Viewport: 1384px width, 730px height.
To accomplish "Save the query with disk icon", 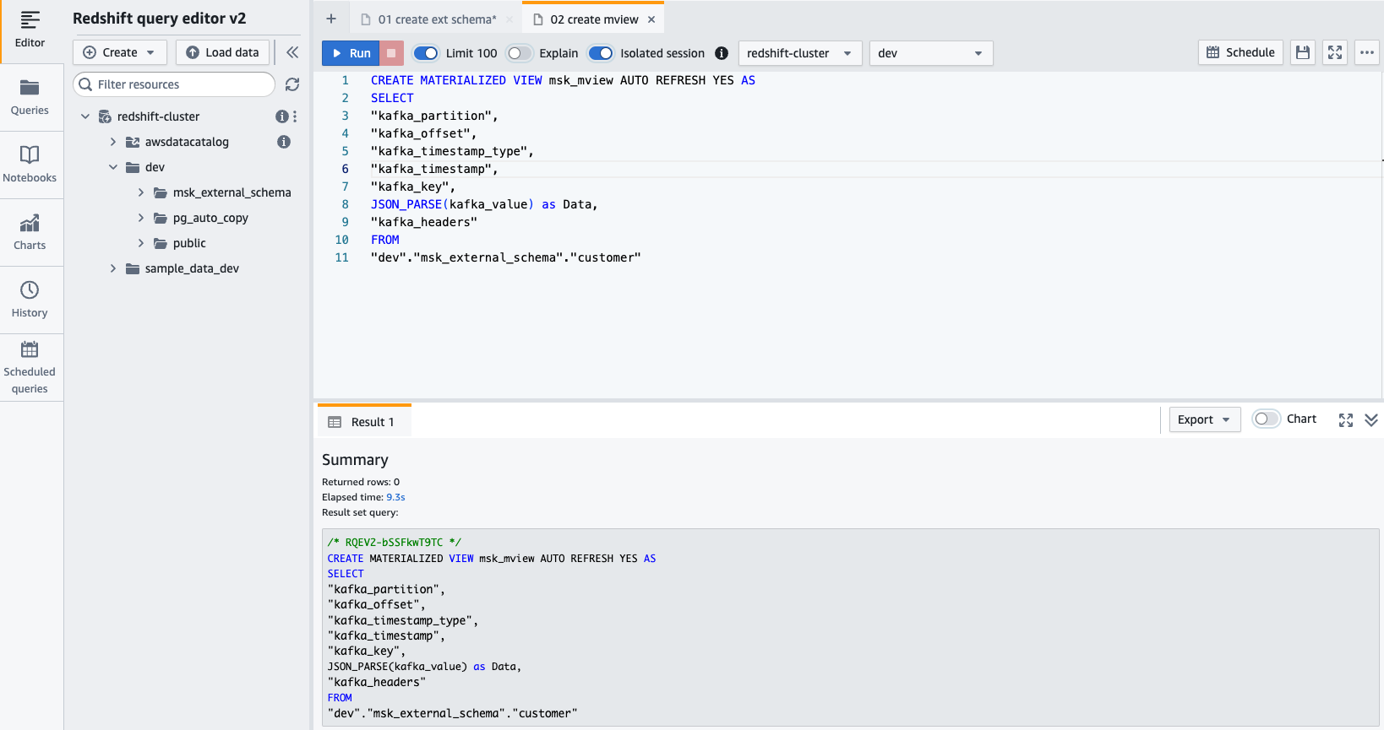I will point(1303,52).
